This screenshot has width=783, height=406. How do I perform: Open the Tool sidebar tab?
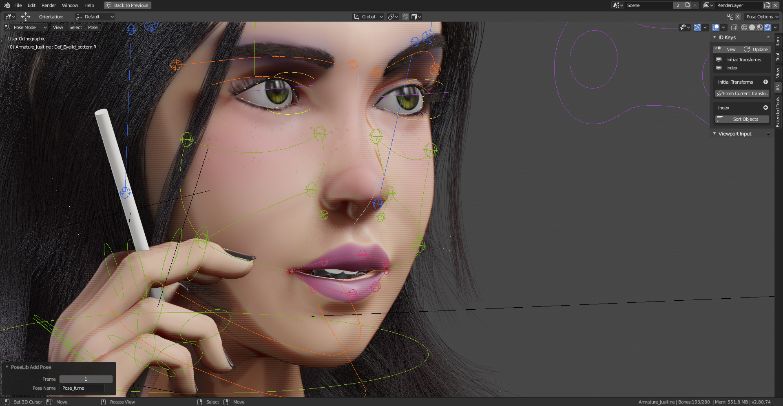click(778, 57)
